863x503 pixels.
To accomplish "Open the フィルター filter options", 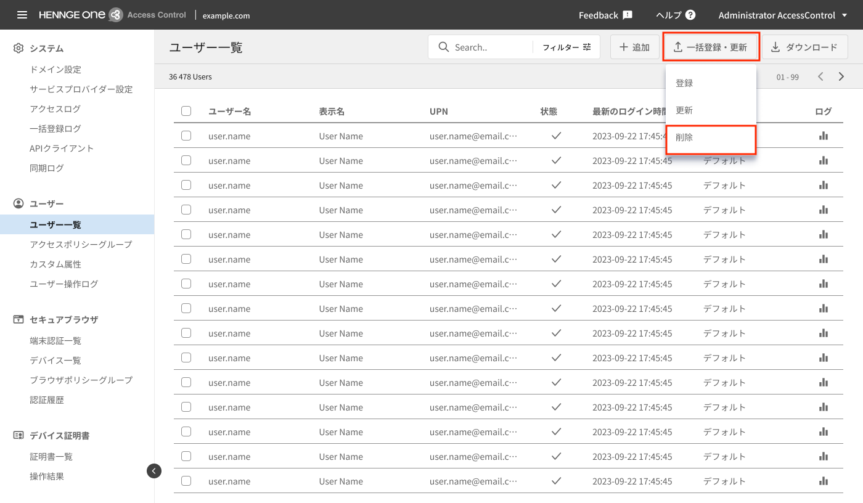I will (566, 47).
